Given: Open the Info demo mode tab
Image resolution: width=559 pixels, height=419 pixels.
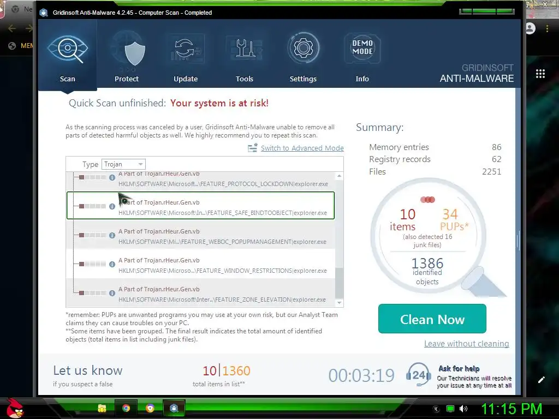Looking at the screenshot, I should point(362,57).
